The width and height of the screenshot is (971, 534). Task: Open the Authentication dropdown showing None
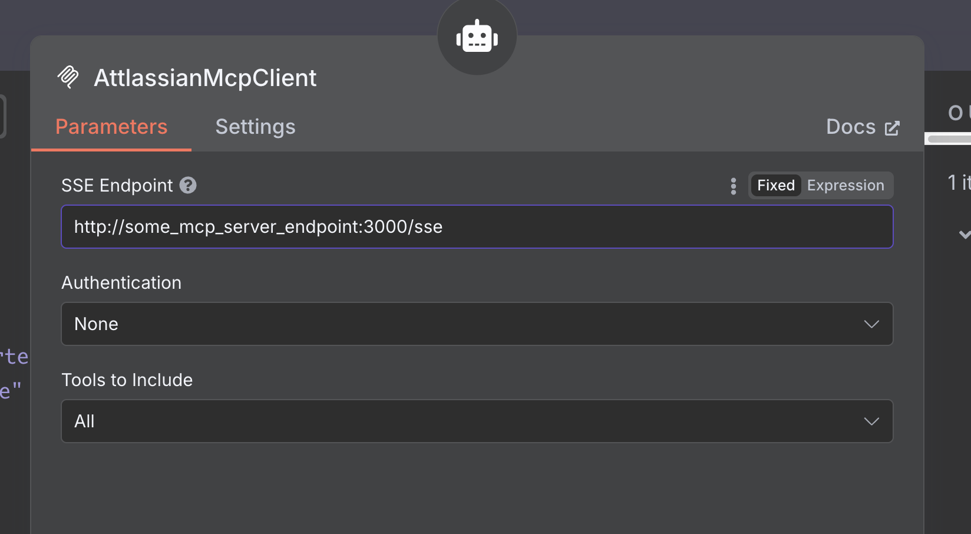pos(477,324)
